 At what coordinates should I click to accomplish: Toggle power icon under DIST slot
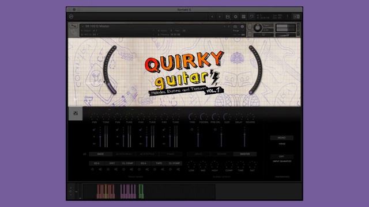108,169
